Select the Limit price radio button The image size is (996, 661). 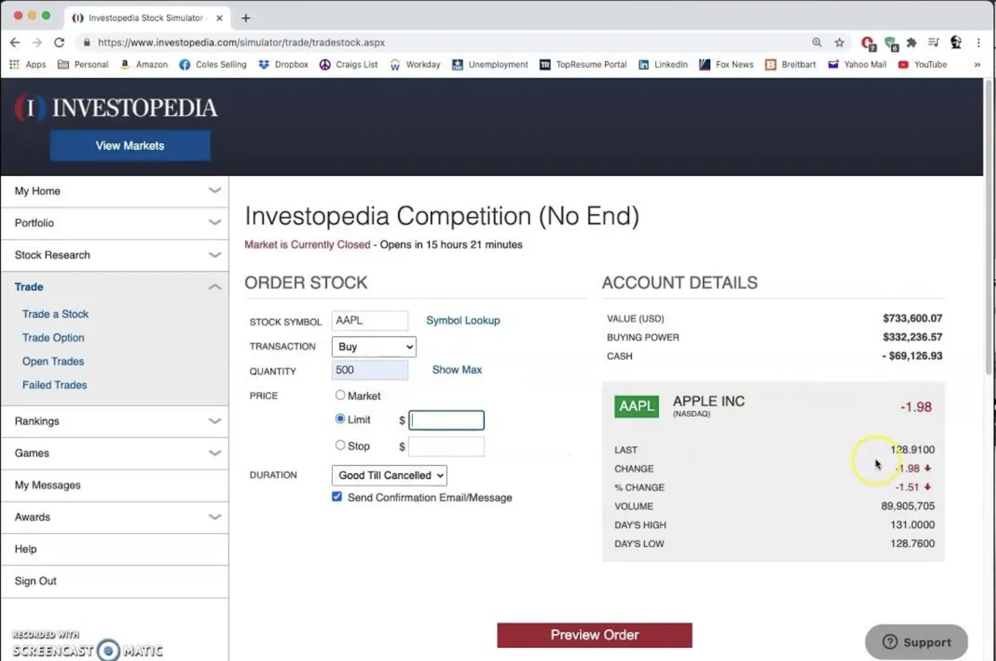pos(340,419)
